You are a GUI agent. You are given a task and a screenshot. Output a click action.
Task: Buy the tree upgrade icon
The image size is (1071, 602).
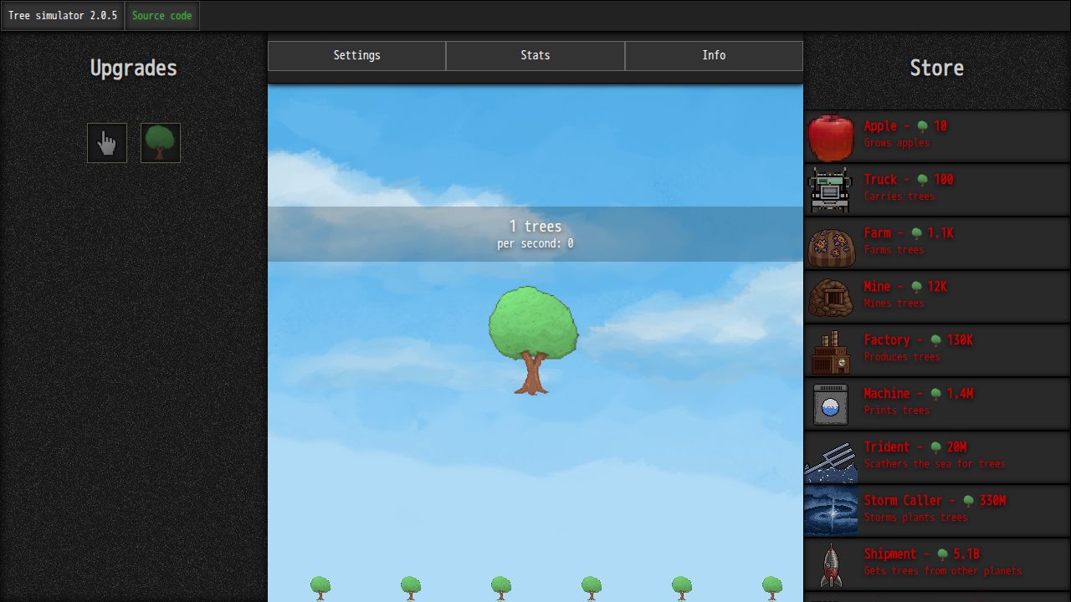161,143
